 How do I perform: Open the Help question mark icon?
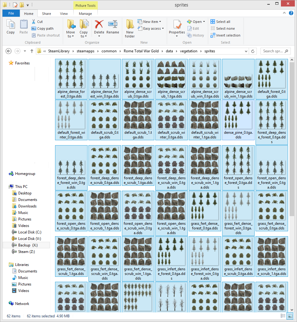(x=291, y=13)
